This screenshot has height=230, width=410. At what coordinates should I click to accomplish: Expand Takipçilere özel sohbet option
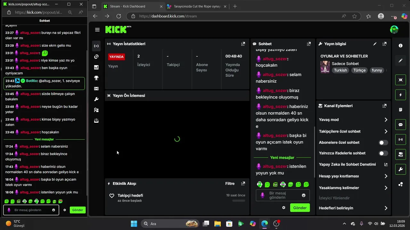coord(353,131)
